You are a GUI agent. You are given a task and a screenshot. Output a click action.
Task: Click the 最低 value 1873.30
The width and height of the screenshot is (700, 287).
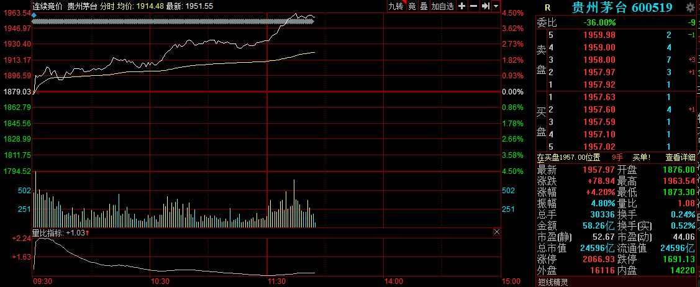pos(678,193)
